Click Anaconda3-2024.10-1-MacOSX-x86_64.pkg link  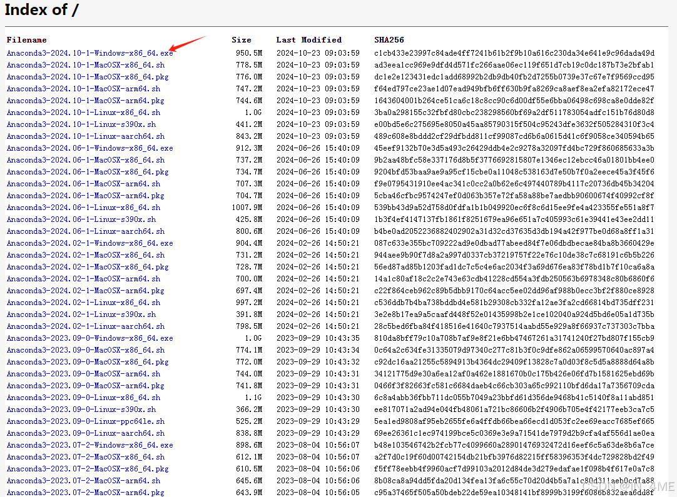tap(88, 77)
